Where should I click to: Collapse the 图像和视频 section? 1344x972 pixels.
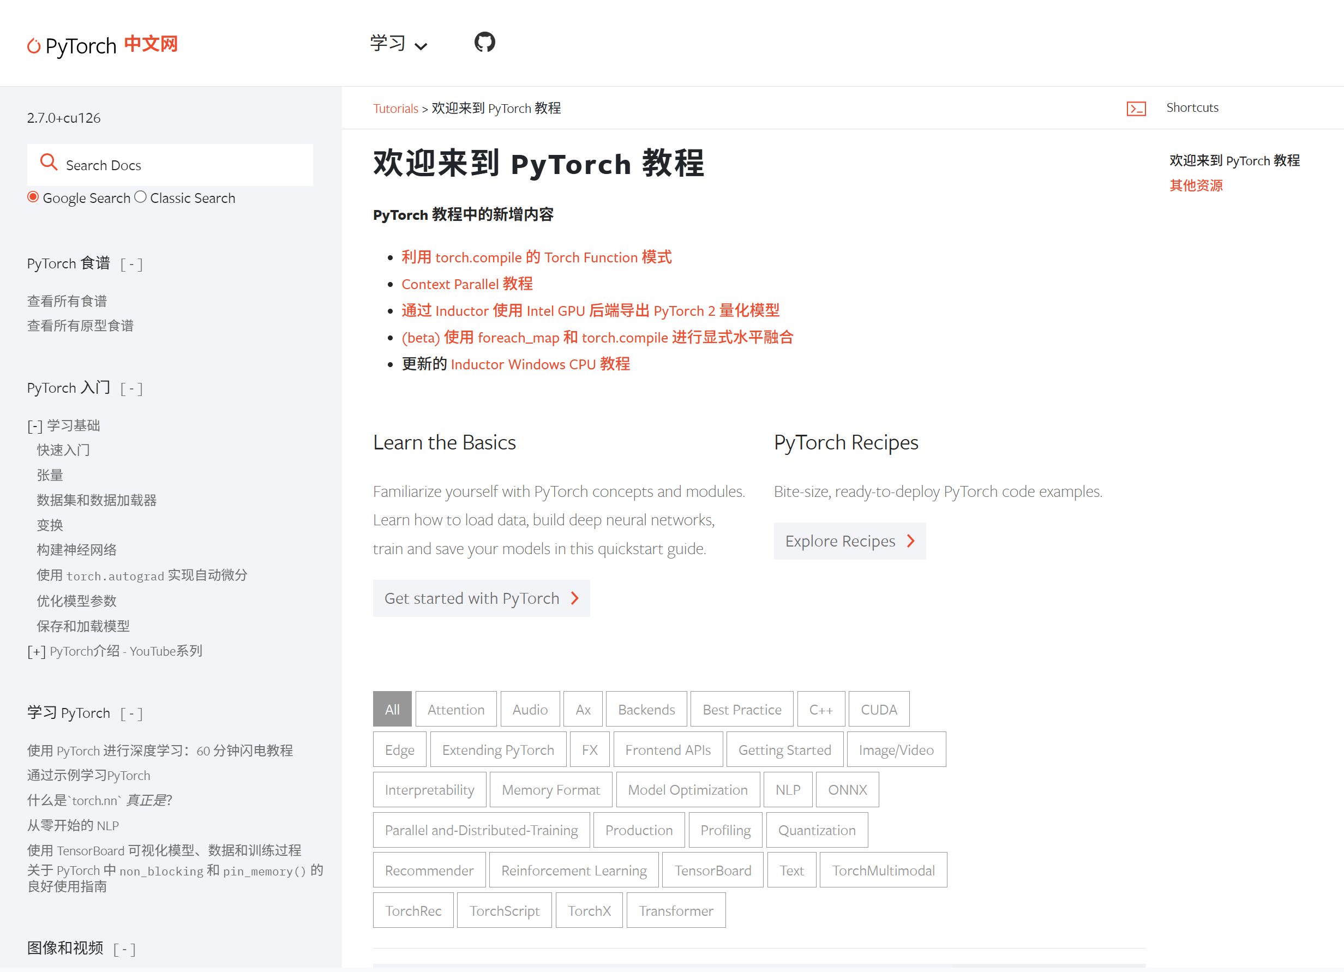124,950
